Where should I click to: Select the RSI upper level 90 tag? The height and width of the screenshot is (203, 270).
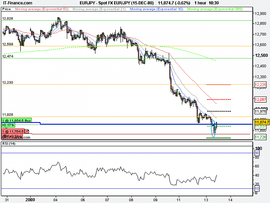point(257,153)
